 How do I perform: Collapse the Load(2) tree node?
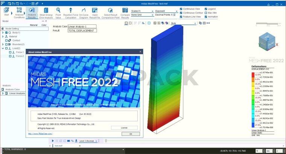[3, 48]
